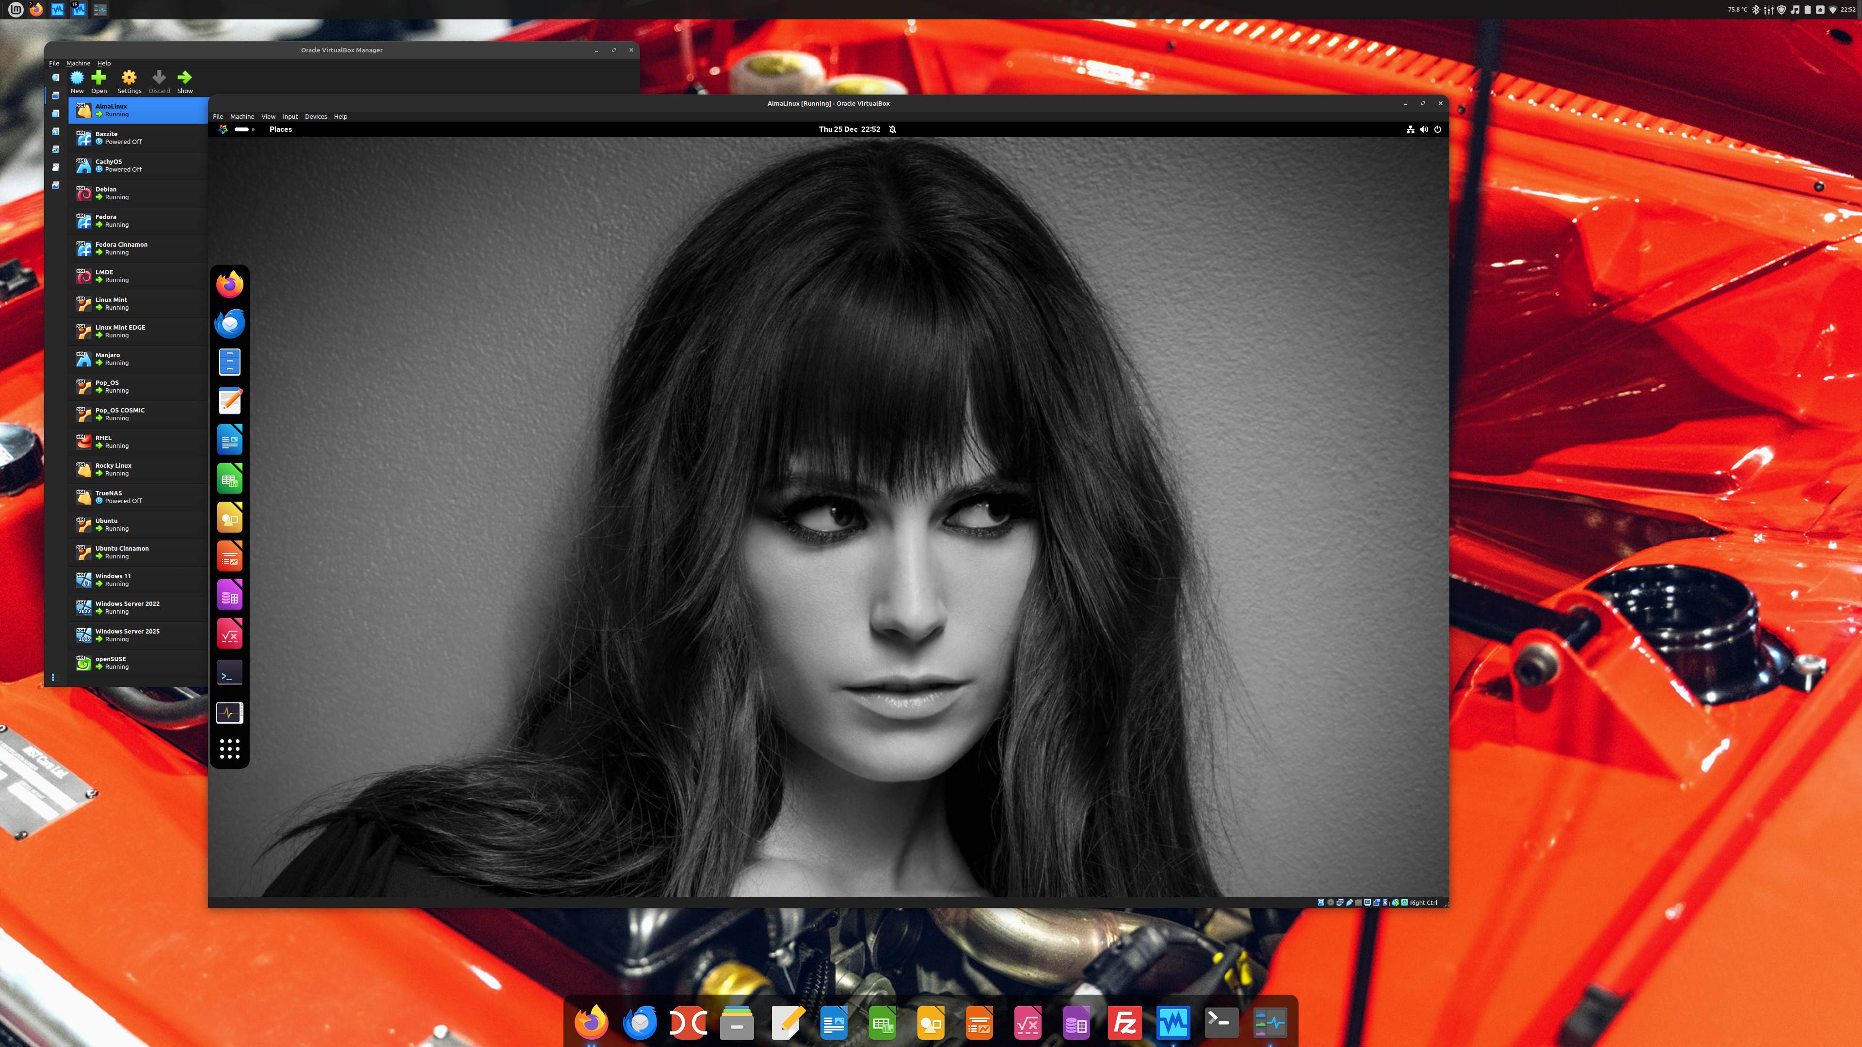Click the hard disk activity status icon
This screenshot has width=1862, height=1047.
1321,903
